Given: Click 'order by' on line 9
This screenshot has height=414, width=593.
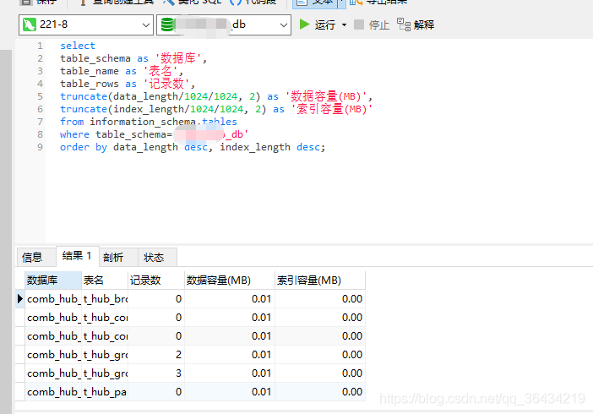Looking at the screenshot, I should point(84,147).
